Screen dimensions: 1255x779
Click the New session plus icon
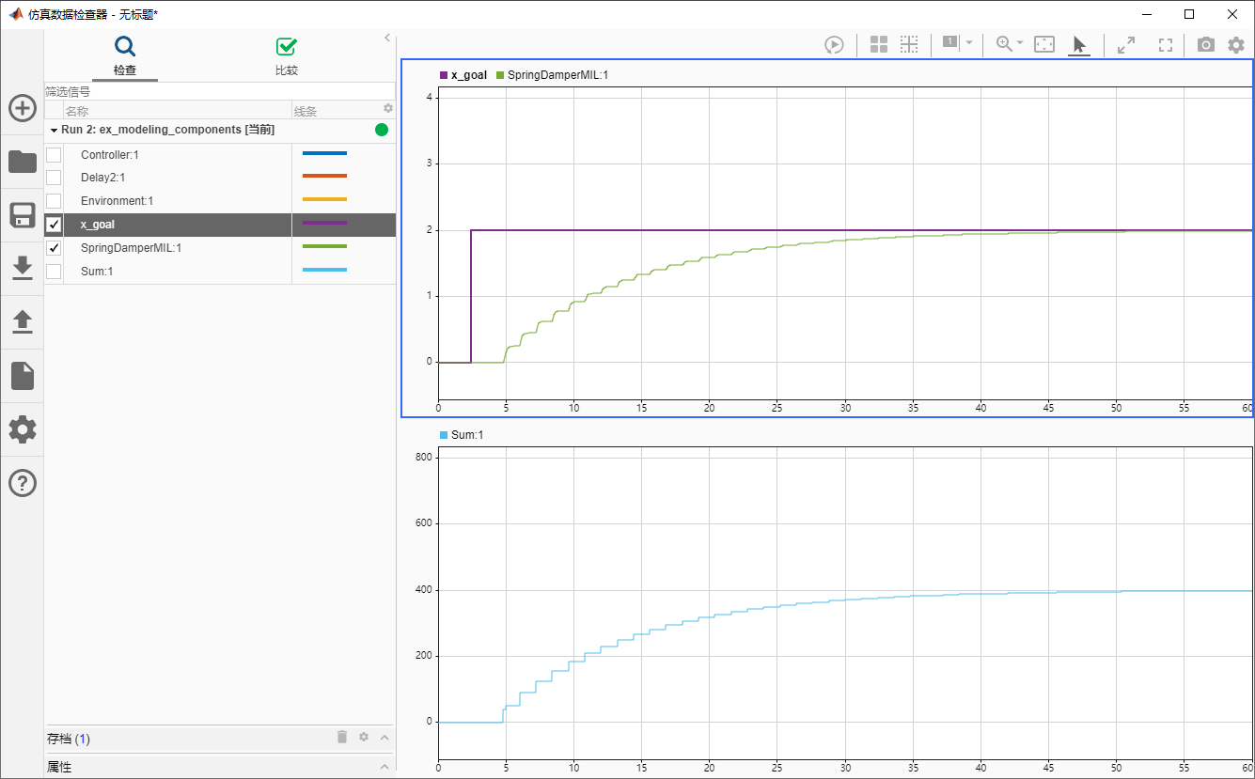coord(23,108)
